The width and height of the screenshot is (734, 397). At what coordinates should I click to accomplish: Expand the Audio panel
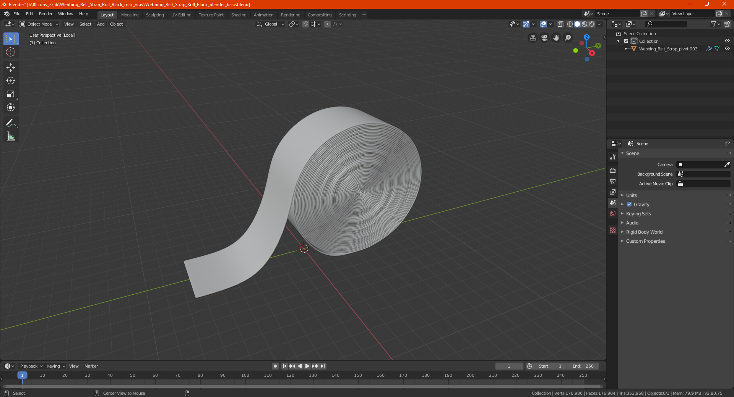point(632,223)
